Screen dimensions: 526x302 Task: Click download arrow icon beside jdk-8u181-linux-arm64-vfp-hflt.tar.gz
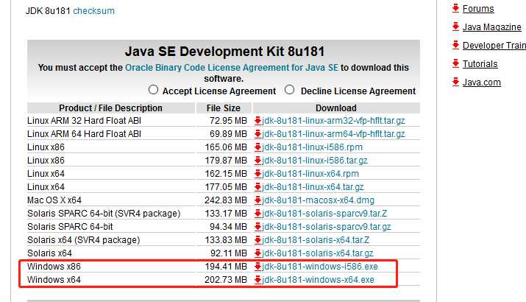click(257, 134)
